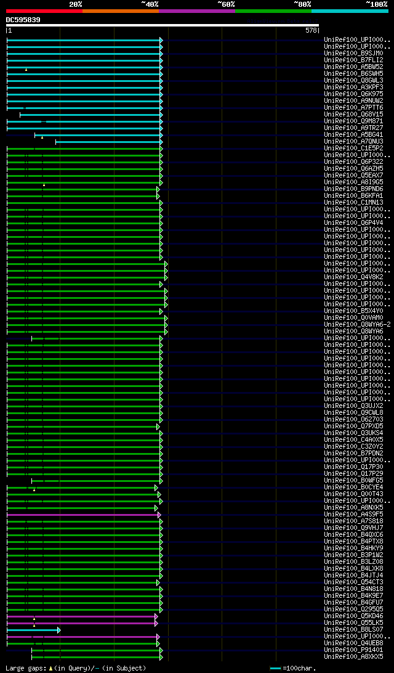Select label UniRef100_A8NXK5

[x=354, y=508]
